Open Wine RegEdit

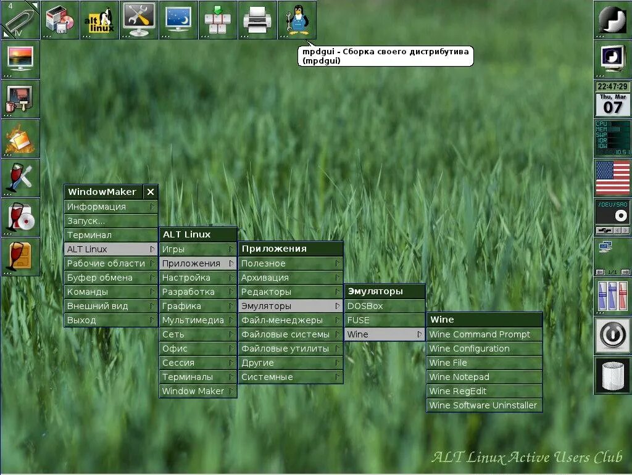[484, 391]
